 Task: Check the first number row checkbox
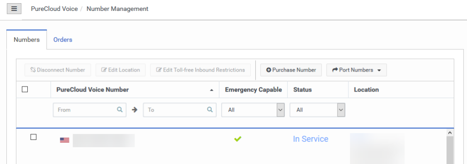tap(34, 137)
